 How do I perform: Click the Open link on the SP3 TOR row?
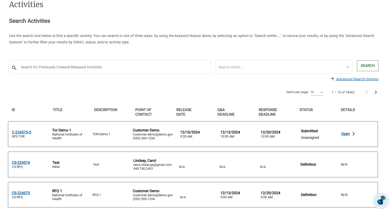pyautogui.click(x=345, y=134)
